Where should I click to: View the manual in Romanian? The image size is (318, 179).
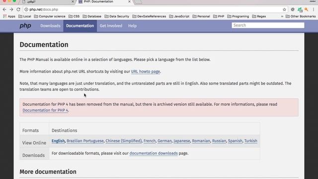(x=201, y=141)
